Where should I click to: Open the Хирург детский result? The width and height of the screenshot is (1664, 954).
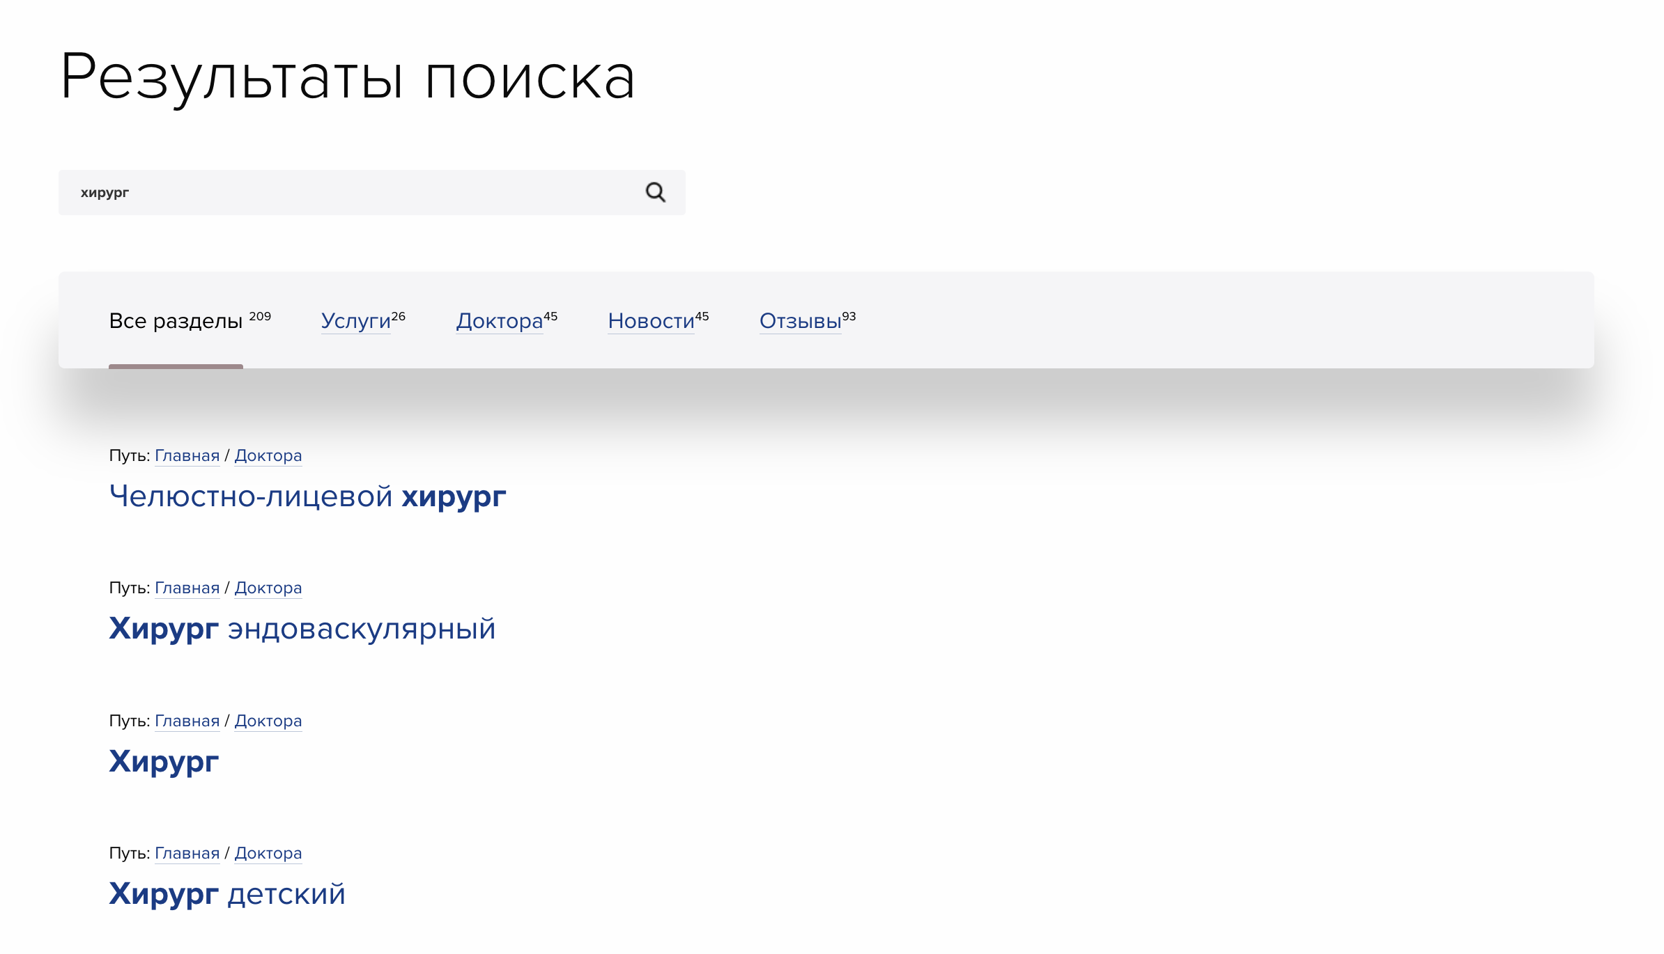pyautogui.click(x=226, y=894)
